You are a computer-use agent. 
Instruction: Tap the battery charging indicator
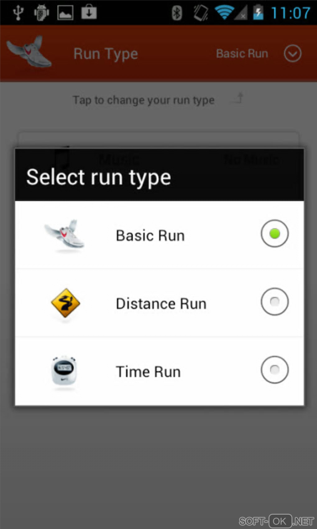(x=258, y=12)
